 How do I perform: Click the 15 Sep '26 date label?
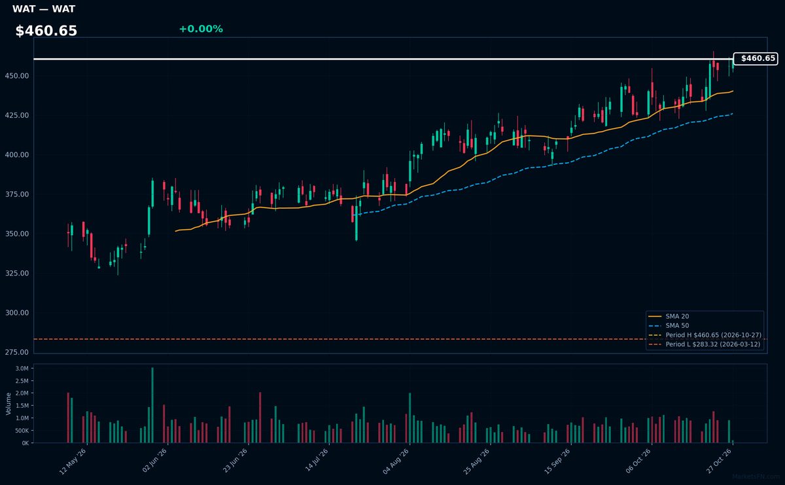[558, 461]
